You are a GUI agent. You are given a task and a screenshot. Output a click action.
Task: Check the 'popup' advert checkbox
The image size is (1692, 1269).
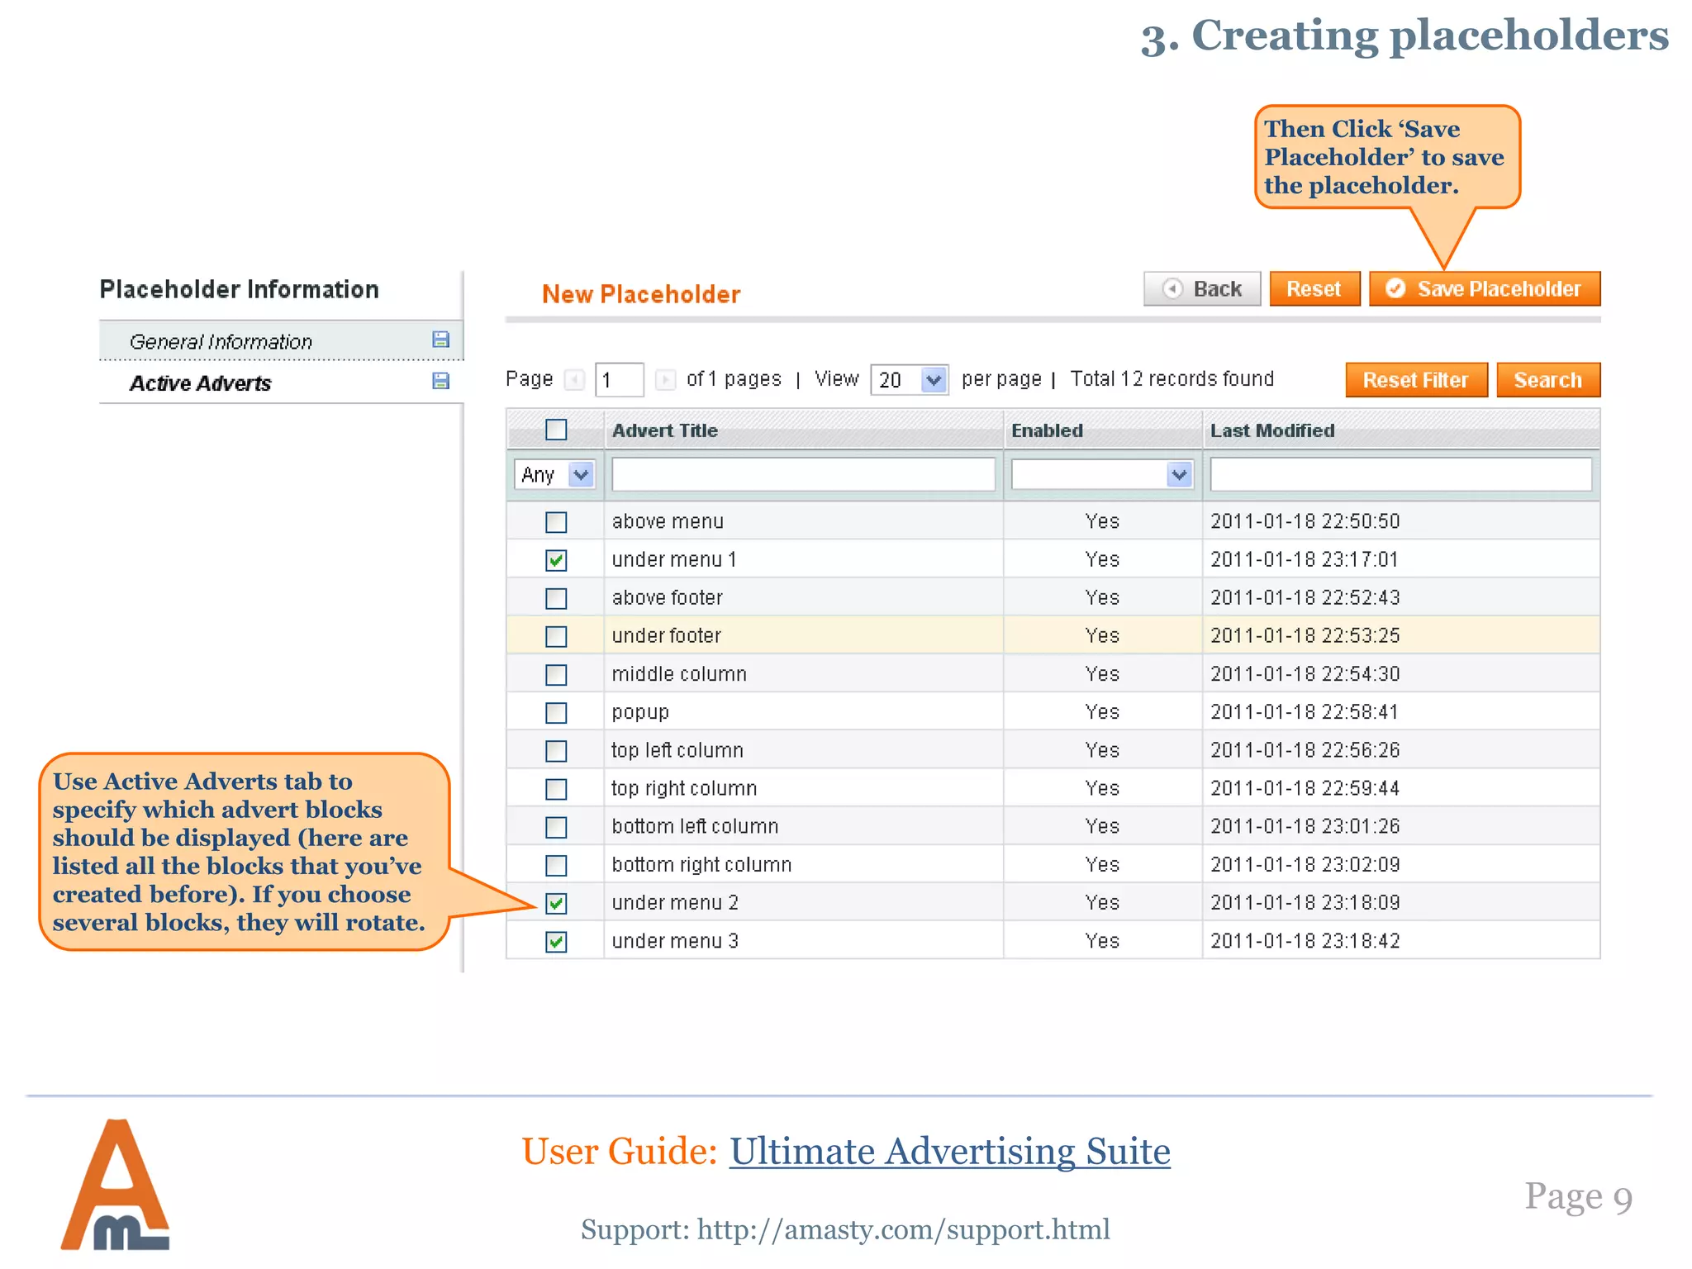[556, 713]
